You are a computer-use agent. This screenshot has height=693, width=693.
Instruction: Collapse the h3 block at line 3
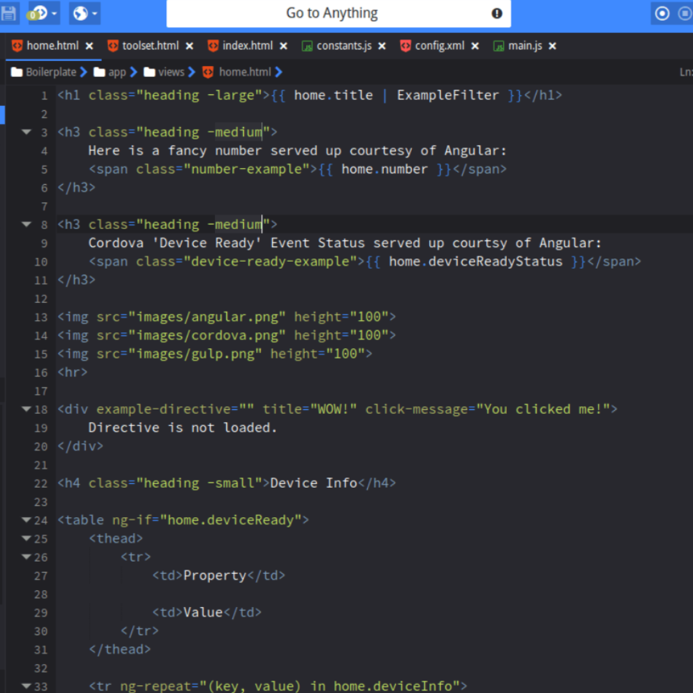click(x=26, y=132)
